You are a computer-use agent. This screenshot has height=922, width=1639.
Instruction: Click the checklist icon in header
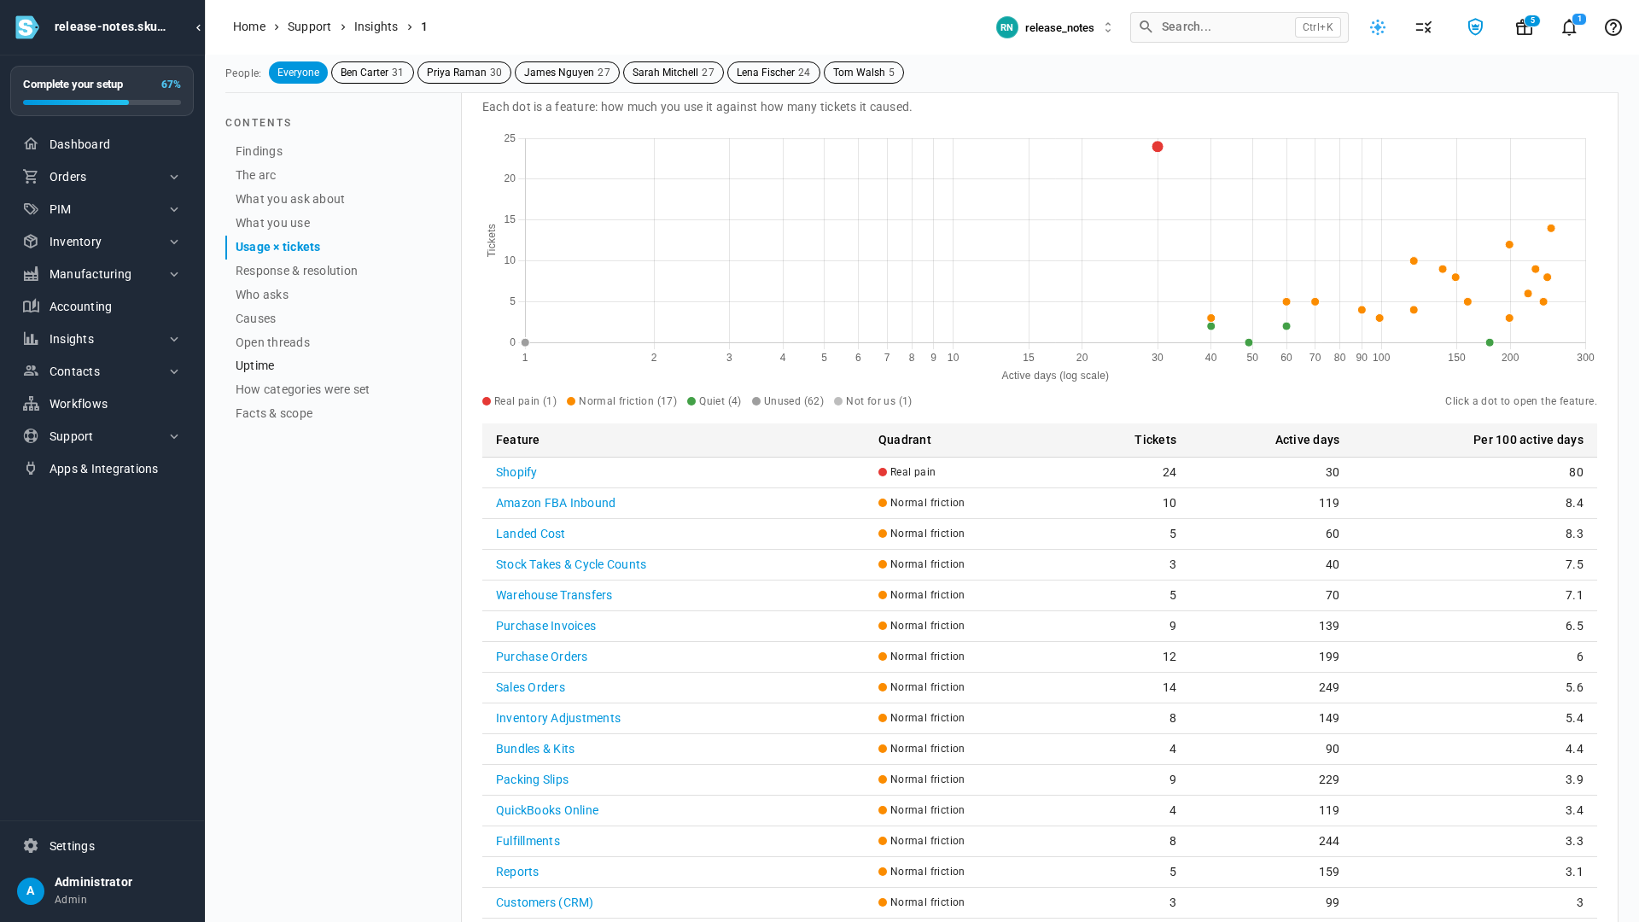point(1423,27)
